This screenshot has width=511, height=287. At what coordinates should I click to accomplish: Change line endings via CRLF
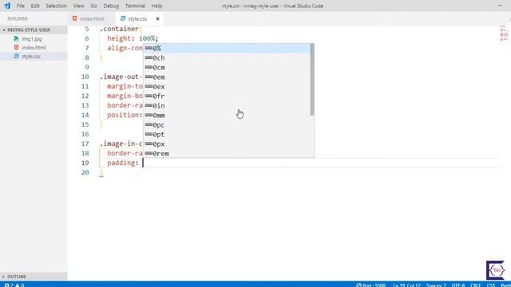tap(476, 285)
